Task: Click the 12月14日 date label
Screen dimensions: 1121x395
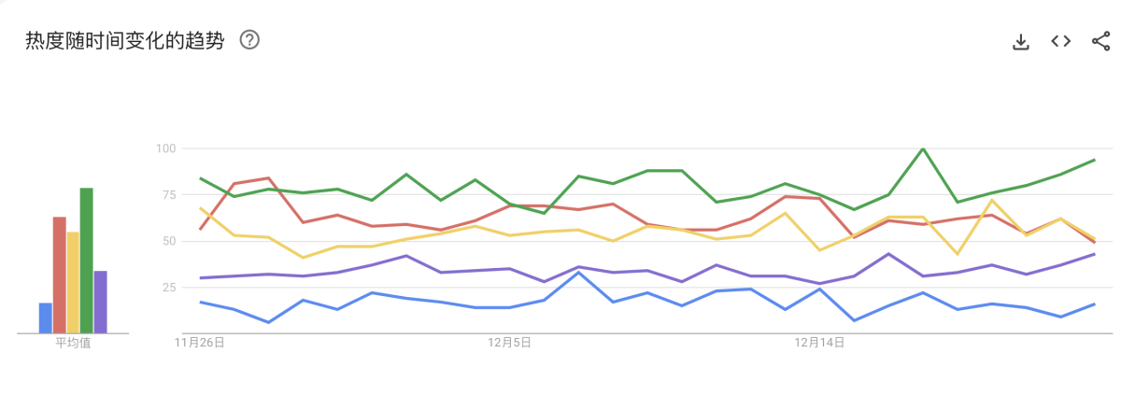Action: click(819, 343)
